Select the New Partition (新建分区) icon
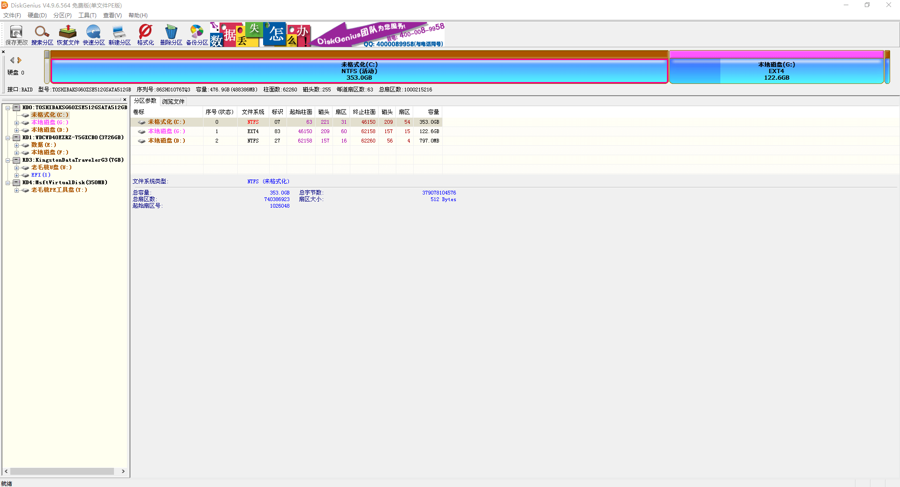900x487 pixels. [120, 35]
